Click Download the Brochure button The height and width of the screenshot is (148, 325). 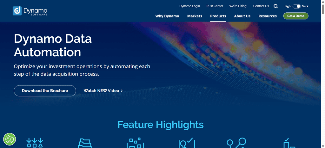pyautogui.click(x=45, y=91)
